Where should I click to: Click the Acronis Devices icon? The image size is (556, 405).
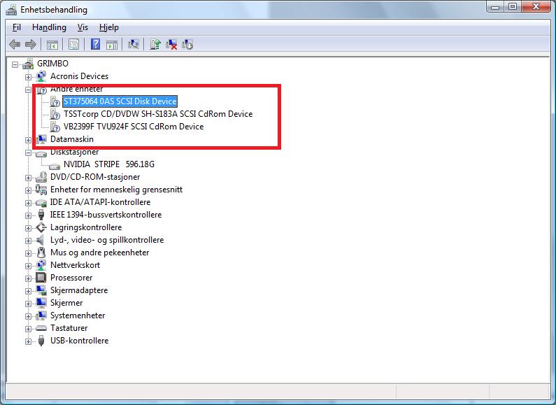pyautogui.click(x=41, y=76)
